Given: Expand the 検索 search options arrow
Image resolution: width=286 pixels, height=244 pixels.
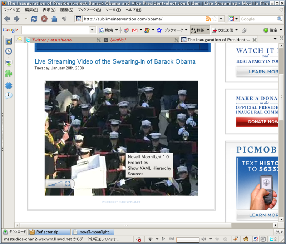Looking at the screenshot, I should click(117, 30).
